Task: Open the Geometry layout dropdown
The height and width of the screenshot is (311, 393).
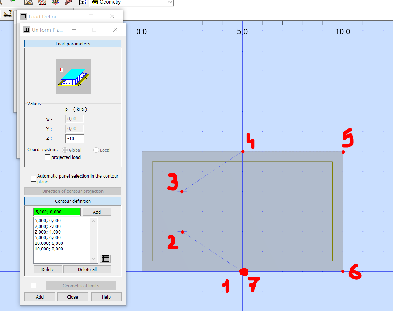Action: click(131, 3)
